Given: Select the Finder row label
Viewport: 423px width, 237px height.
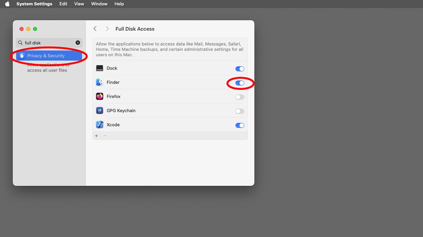Looking at the screenshot, I should click(x=113, y=82).
